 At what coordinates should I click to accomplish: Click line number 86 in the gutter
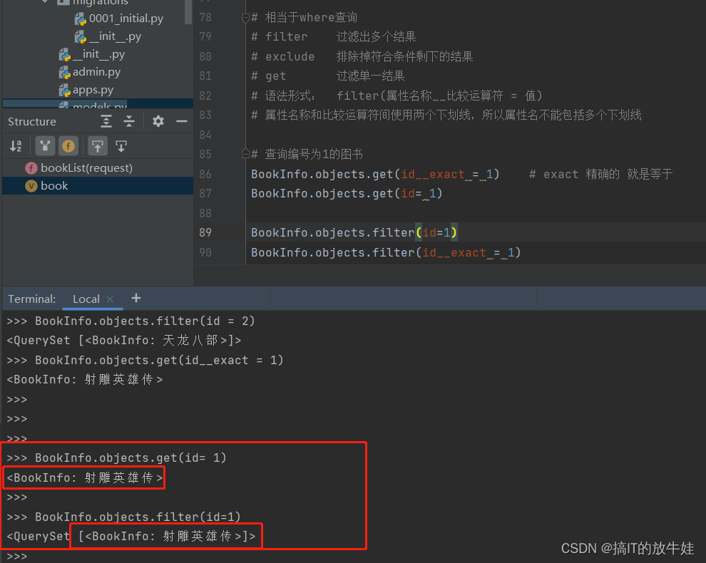205,174
